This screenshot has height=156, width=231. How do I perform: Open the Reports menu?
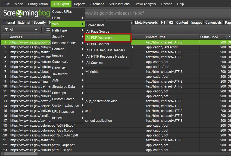point(80,4)
